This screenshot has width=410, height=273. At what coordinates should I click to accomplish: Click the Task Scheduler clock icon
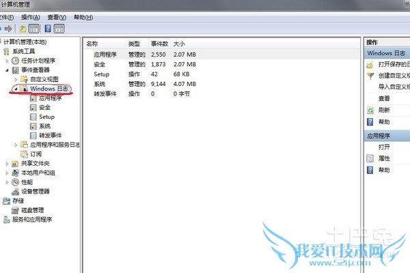coord(16,61)
